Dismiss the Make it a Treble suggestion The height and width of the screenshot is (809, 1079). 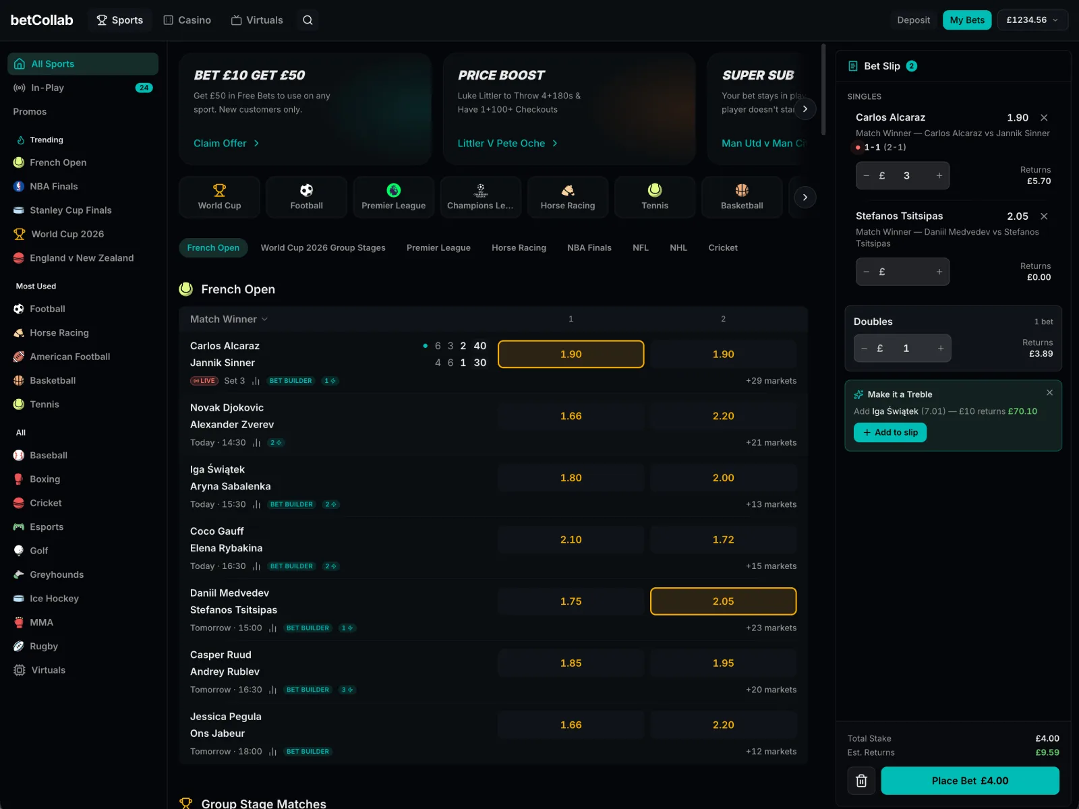click(1049, 392)
